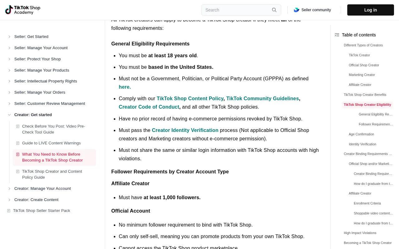Jump to TikTok Shop Creator Benefits
Screen dimensions: 399x249
tap(365, 95)
